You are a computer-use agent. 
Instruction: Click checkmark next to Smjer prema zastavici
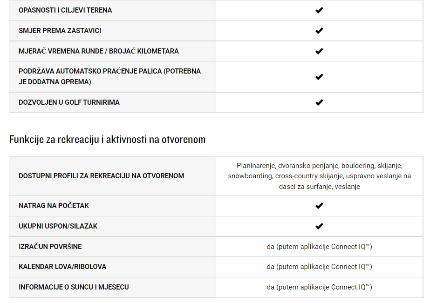[319, 31]
